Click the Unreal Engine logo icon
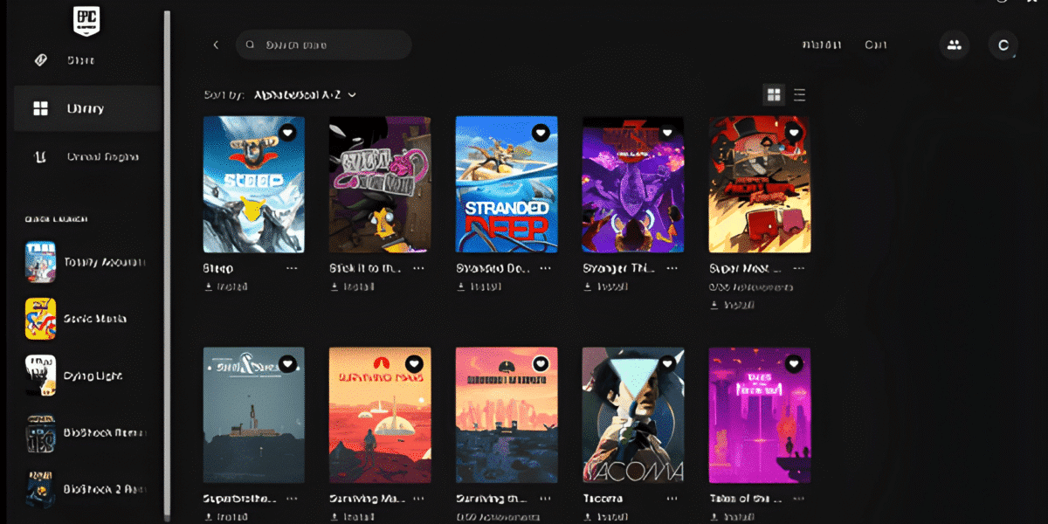 click(x=40, y=157)
